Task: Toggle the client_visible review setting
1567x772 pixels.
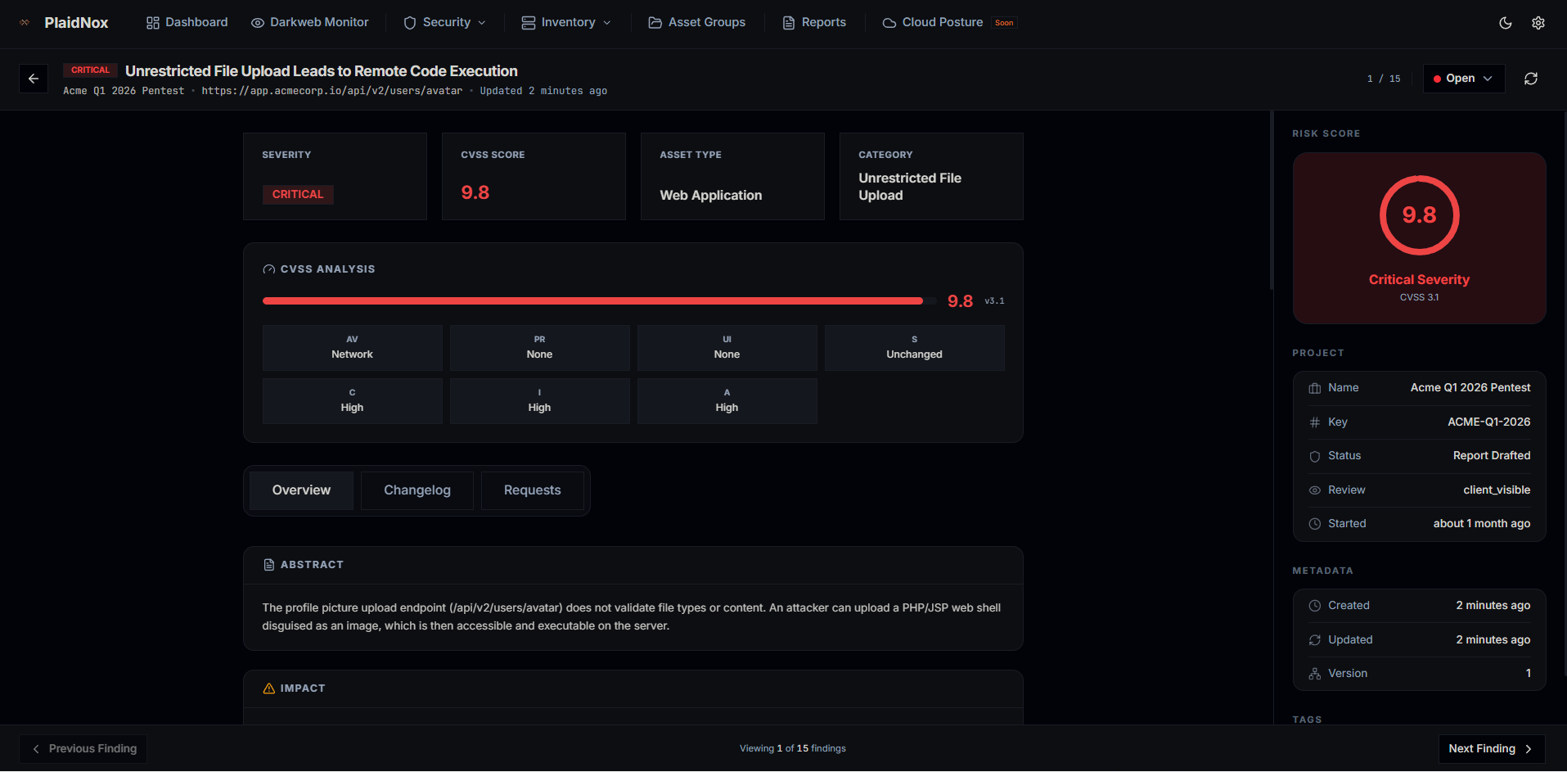Action: [x=1497, y=490]
